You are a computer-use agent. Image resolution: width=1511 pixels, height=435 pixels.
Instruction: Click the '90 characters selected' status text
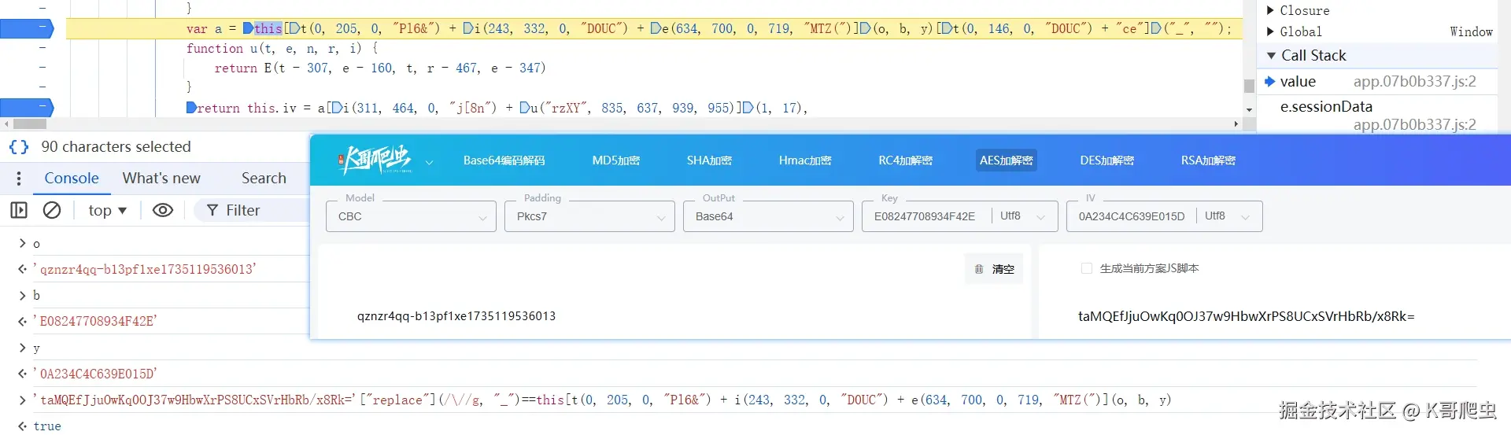click(x=116, y=147)
